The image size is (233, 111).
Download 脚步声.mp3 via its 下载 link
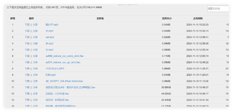pyautogui.click(x=27, y=25)
